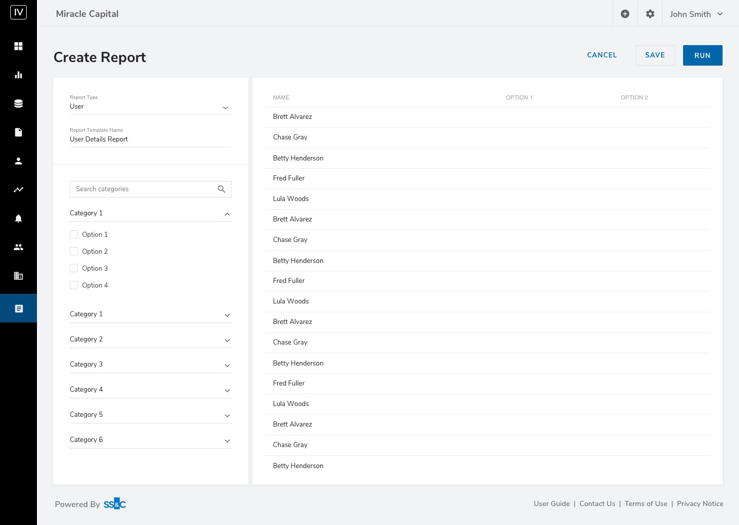This screenshot has height=525, width=739.
Task: Select the first Brett Alvarez row
Action: pyautogui.click(x=488, y=117)
